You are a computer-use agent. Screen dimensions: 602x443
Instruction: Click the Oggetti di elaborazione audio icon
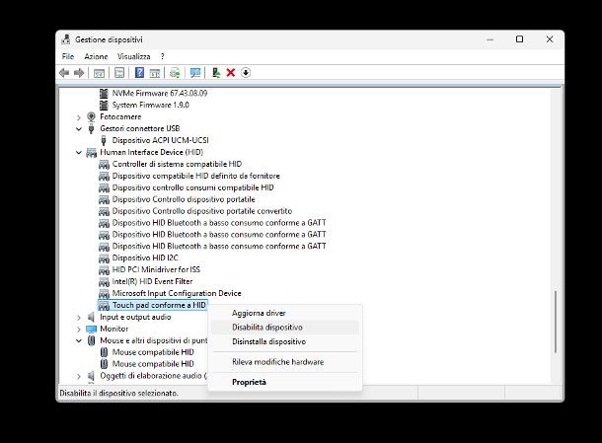[91, 376]
